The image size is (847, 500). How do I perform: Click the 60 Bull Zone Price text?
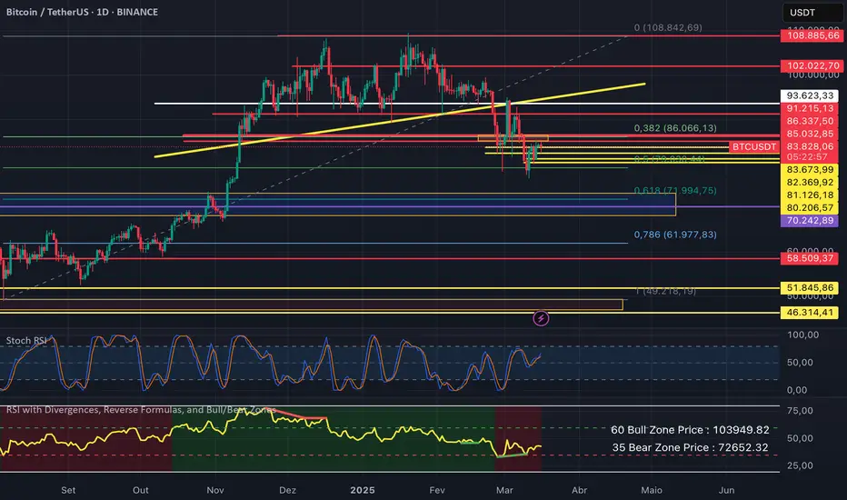click(x=690, y=430)
